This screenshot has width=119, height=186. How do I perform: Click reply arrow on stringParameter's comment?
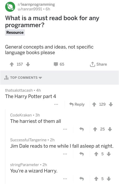(x=82, y=179)
